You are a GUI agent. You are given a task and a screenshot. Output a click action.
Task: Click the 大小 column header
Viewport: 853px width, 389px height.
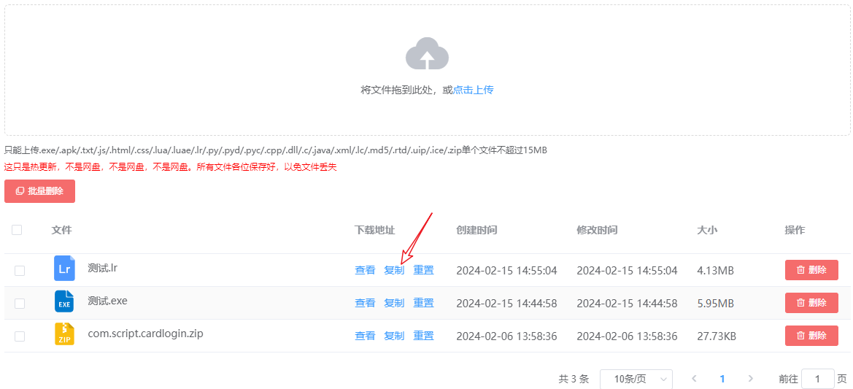click(707, 230)
